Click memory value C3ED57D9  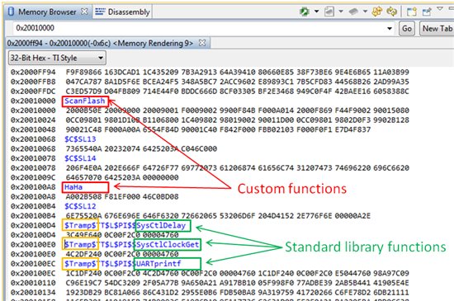click(x=83, y=91)
